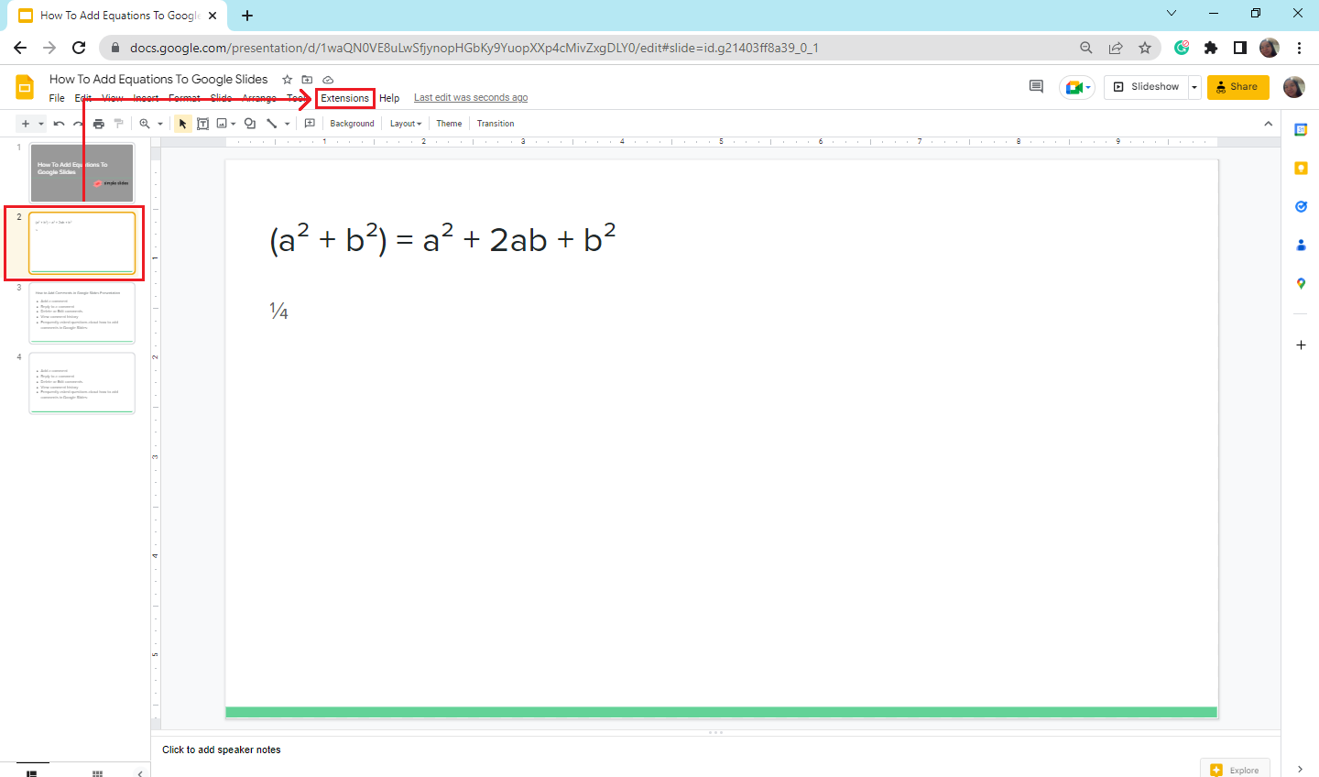Select the Shape tool
1319x777 pixels.
pyautogui.click(x=247, y=123)
